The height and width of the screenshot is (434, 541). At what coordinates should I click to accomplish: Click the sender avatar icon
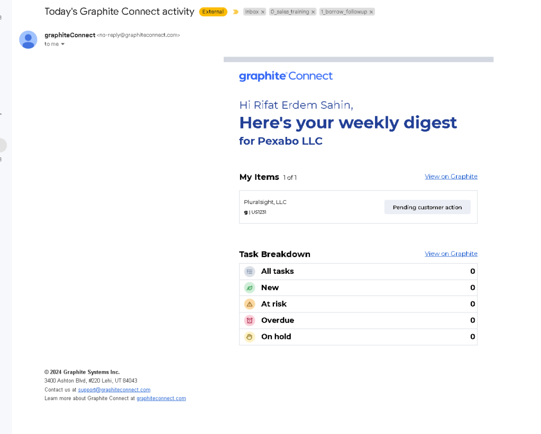[28, 40]
